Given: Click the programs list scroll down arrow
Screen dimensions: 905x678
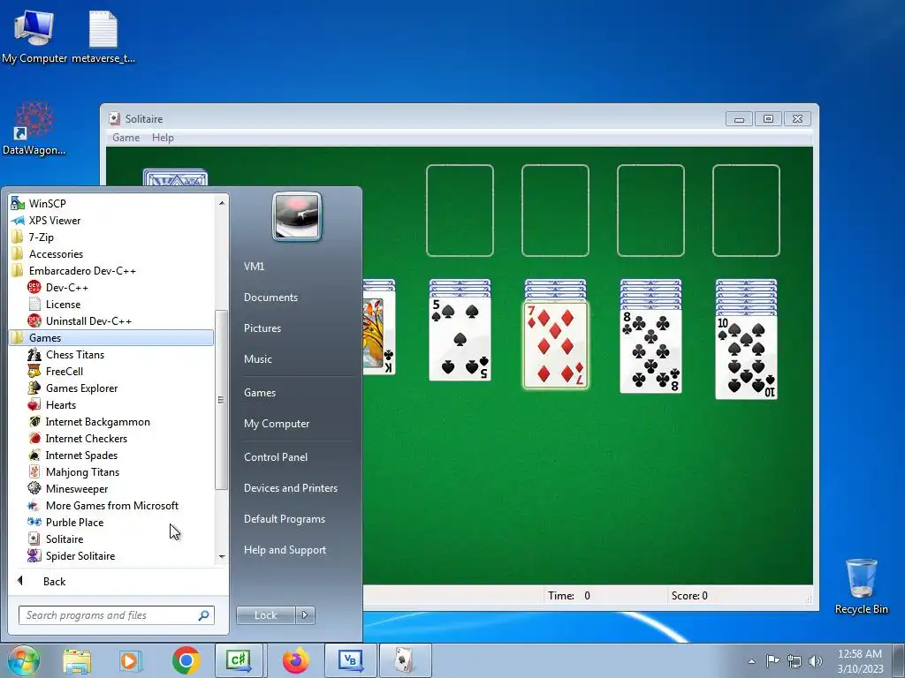Looking at the screenshot, I should [x=222, y=557].
